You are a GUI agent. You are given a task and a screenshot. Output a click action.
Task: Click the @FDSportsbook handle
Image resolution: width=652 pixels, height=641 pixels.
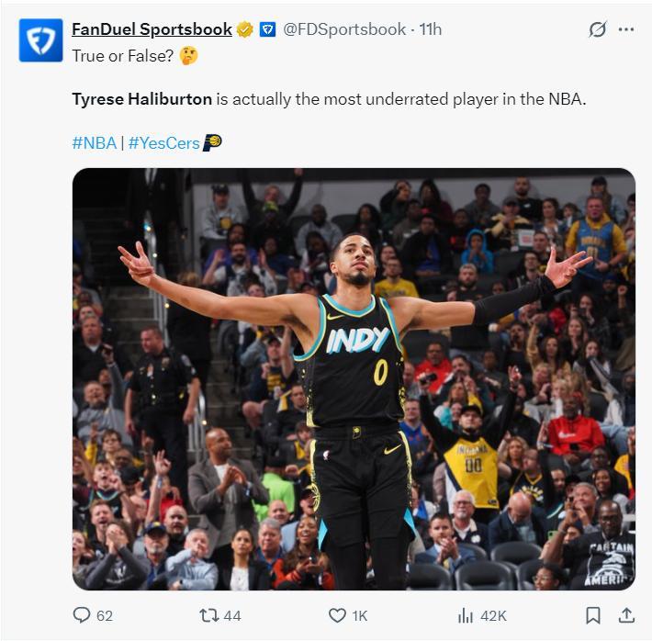[x=344, y=29]
